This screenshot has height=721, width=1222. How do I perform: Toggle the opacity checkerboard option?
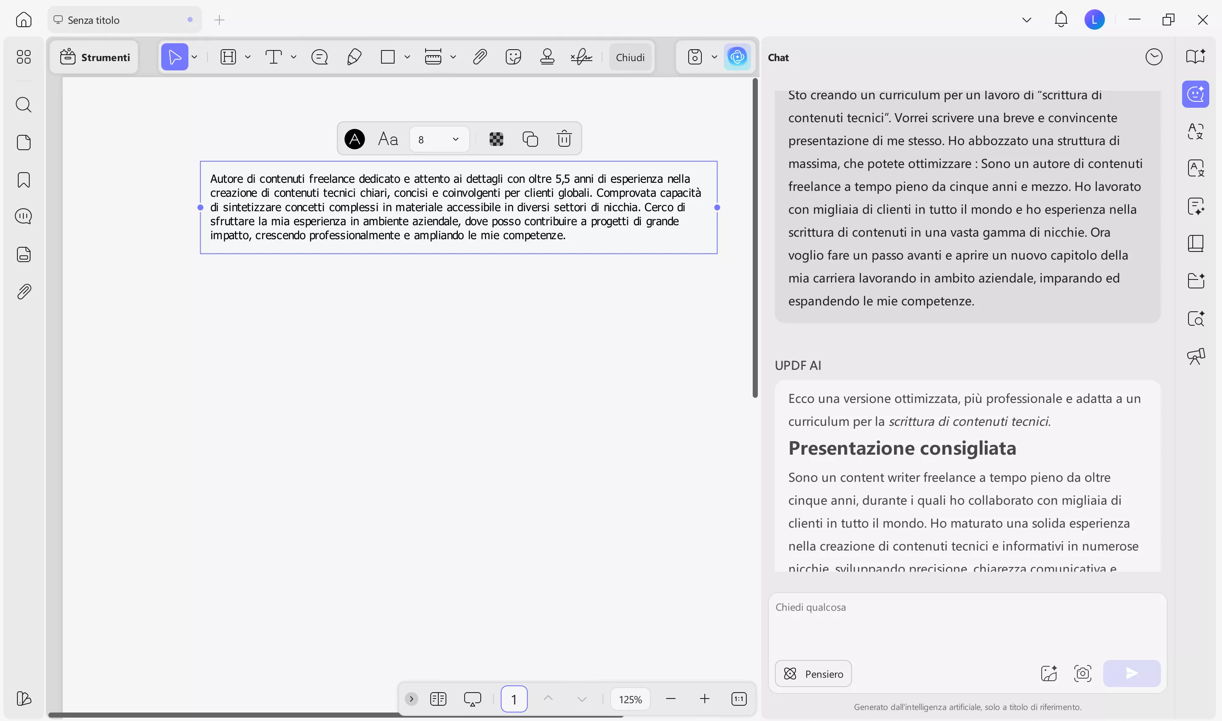click(496, 139)
